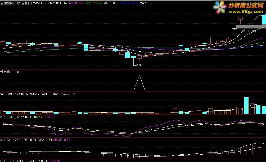266x162 pixels.
Task: Click the DEA: 0.54 value
Action: pyautogui.click(x=45, y=140)
